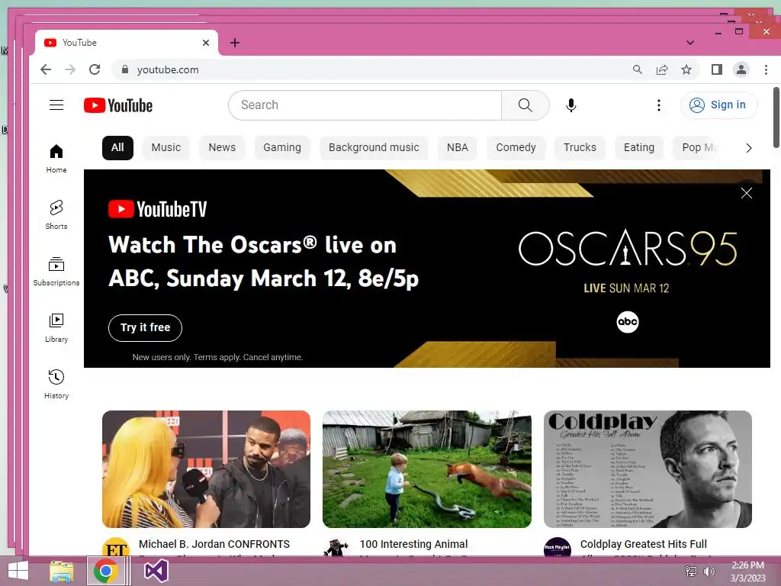The width and height of the screenshot is (781, 586).
Task: Select the Background music chip
Action: tap(374, 147)
